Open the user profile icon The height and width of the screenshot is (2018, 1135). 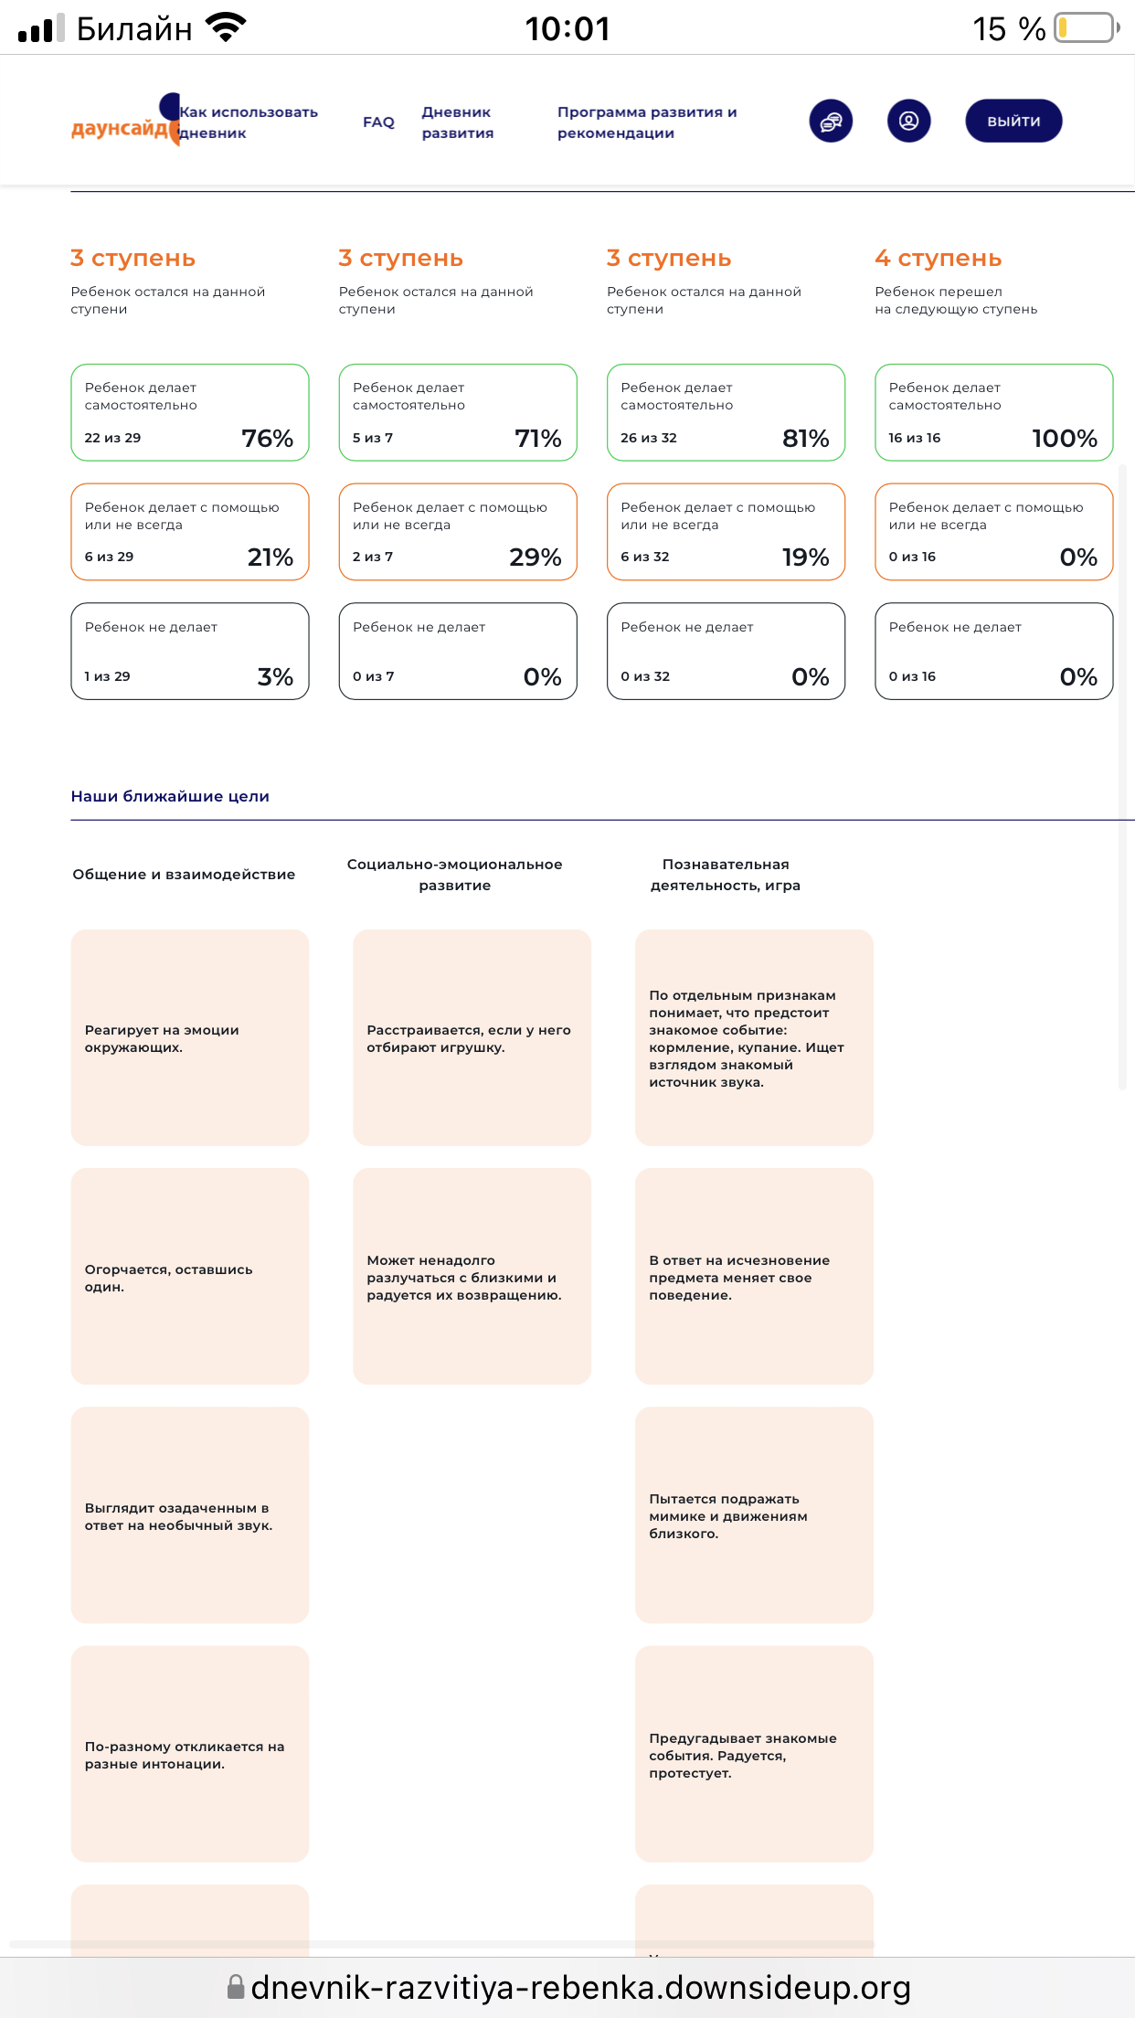pyautogui.click(x=908, y=121)
